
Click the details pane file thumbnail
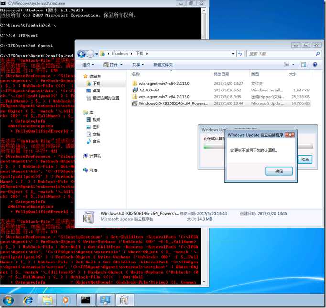tap(88, 217)
